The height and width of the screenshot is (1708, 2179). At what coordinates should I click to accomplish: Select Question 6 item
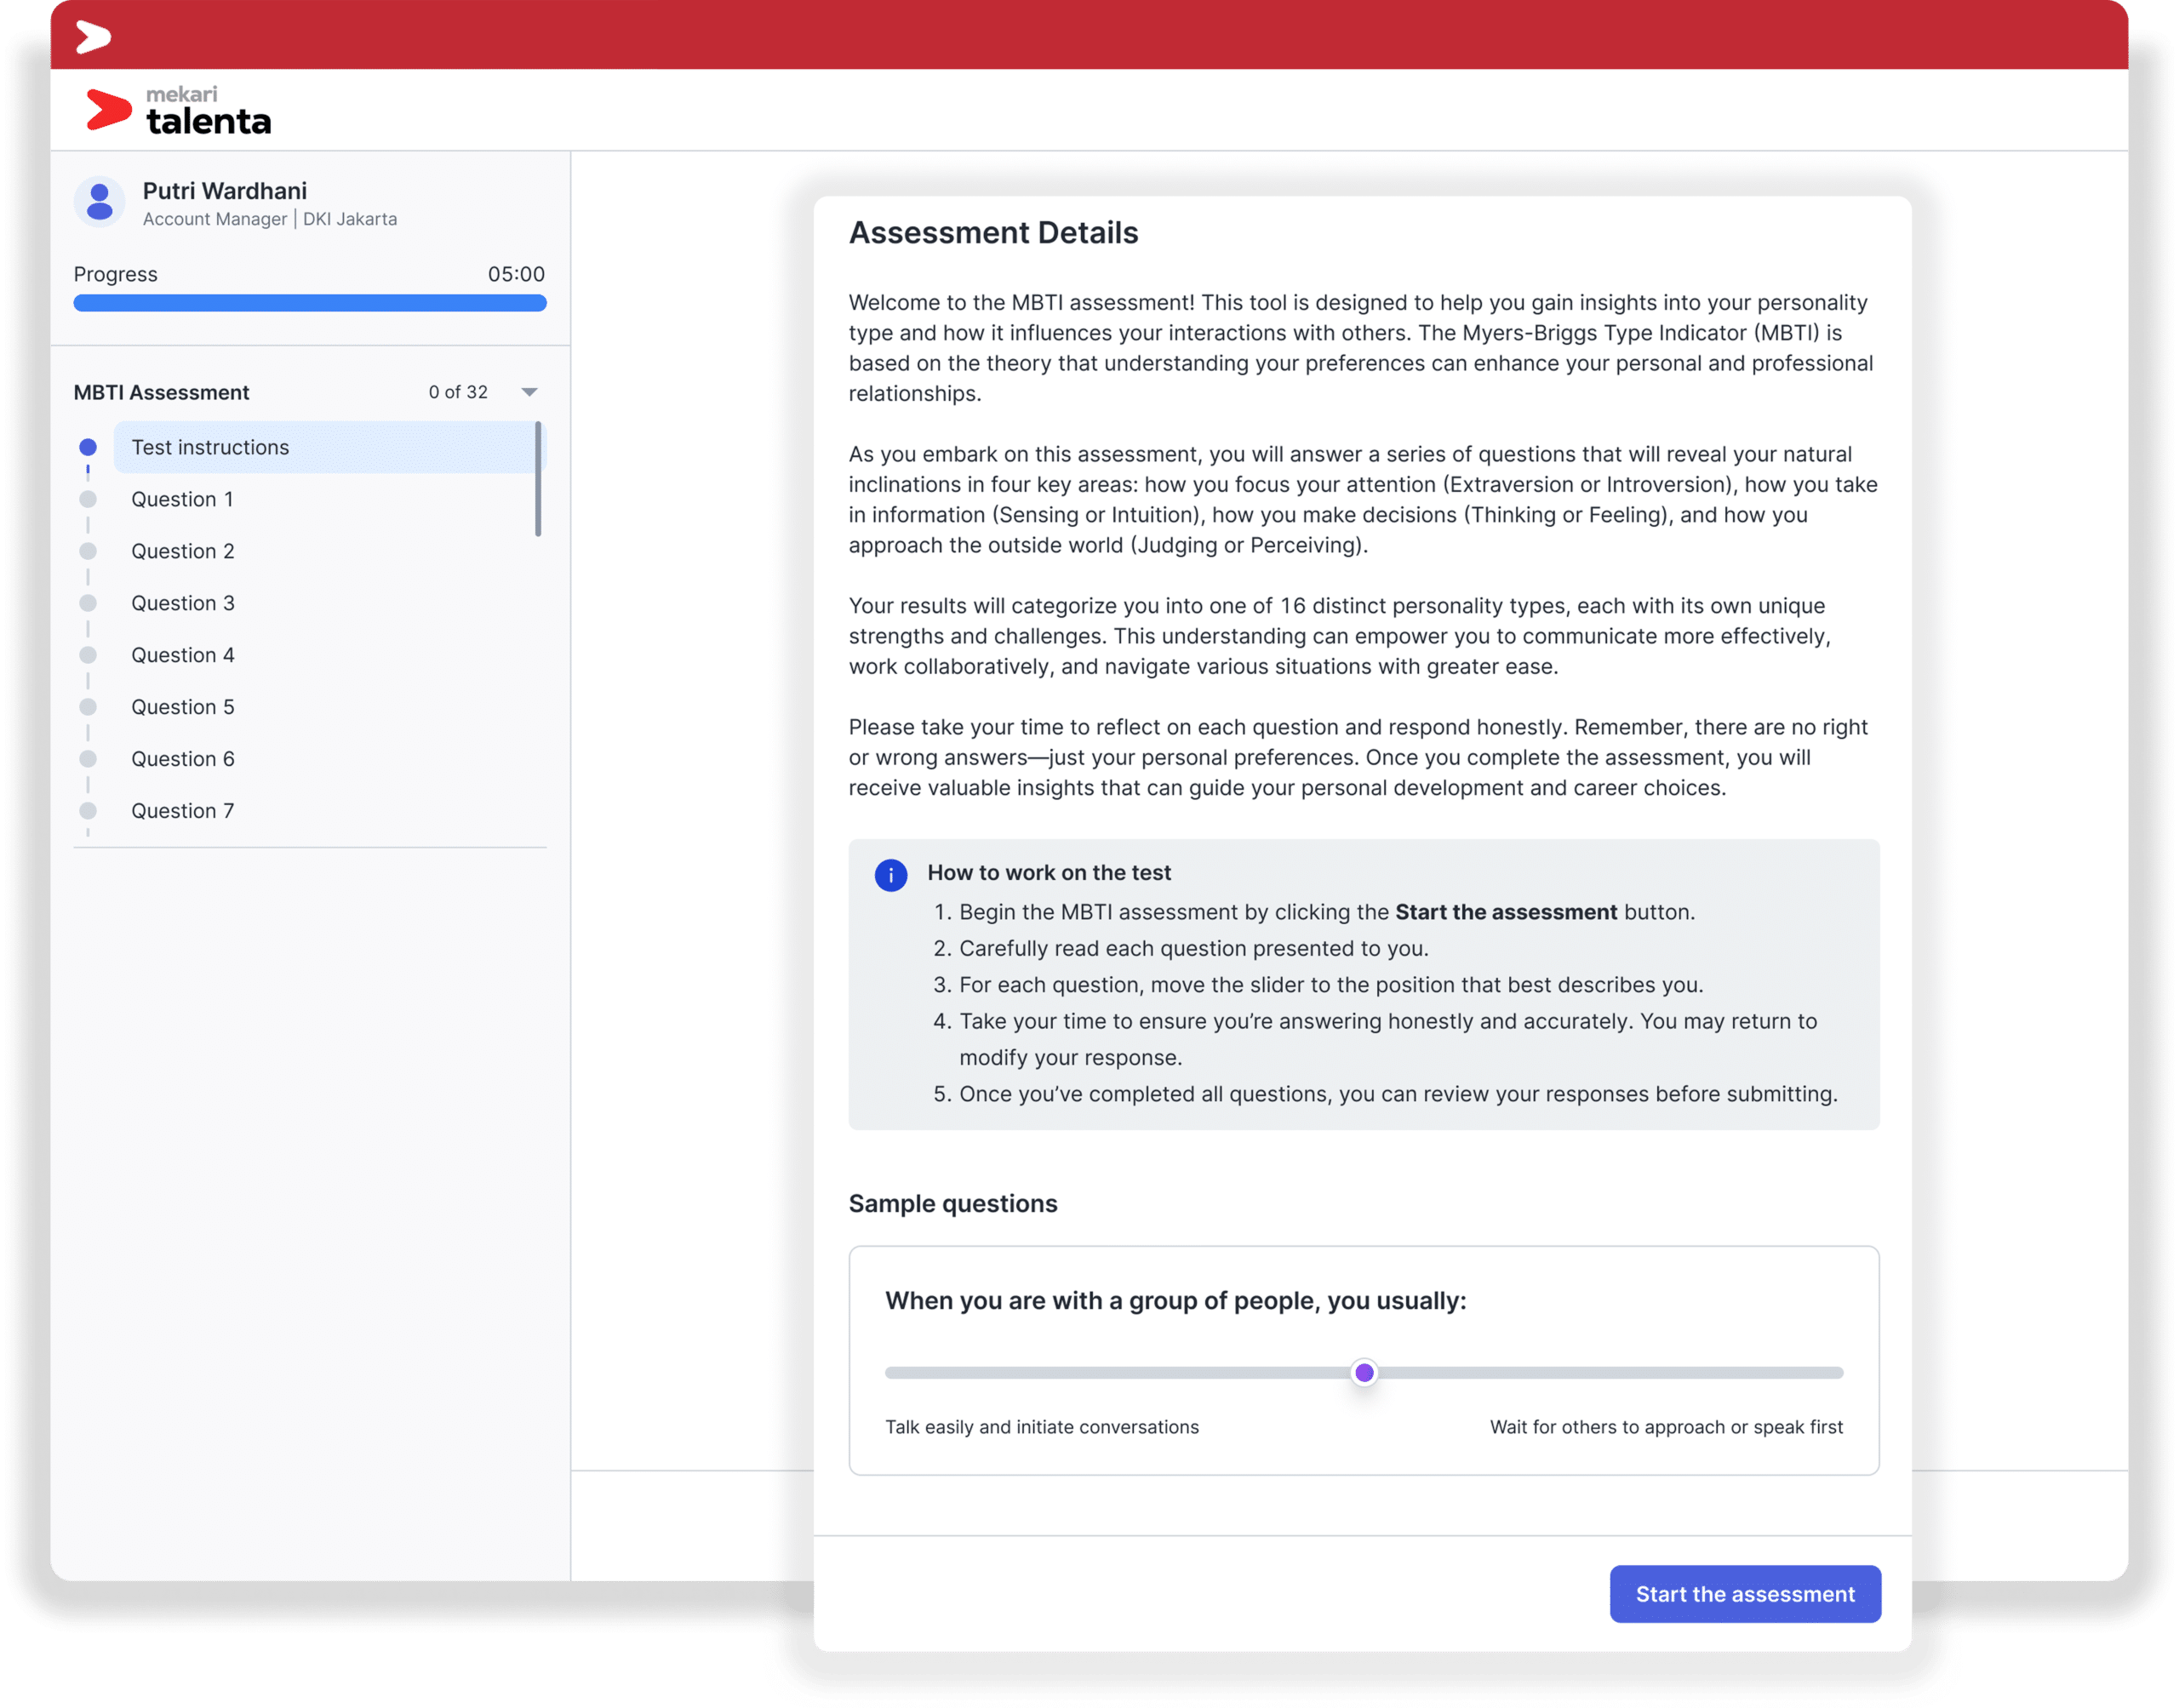(183, 759)
